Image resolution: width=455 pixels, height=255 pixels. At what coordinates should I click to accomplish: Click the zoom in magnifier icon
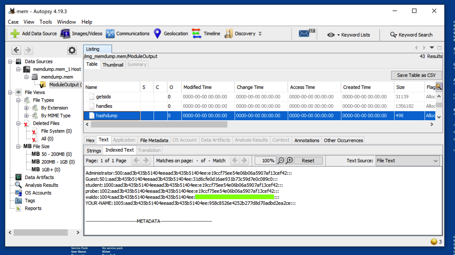tap(289, 161)
